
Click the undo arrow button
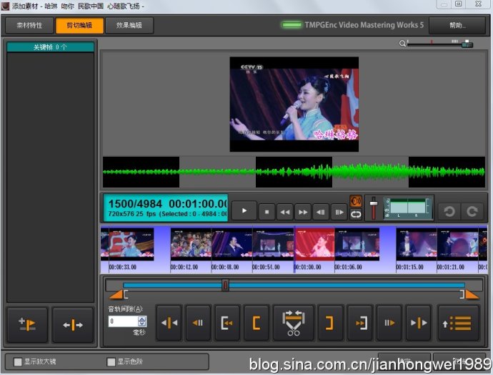pyautogui.click(x=449, y=211)
